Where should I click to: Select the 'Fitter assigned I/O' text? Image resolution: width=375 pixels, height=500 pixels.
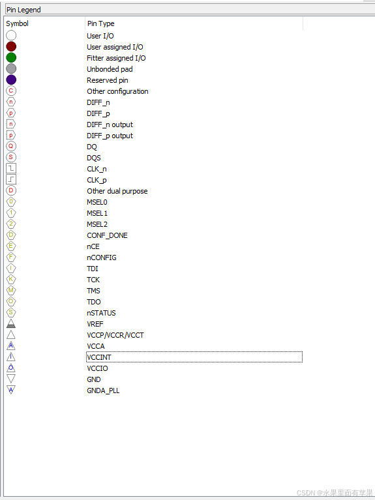pyautogui.click(x=116, y=58)
